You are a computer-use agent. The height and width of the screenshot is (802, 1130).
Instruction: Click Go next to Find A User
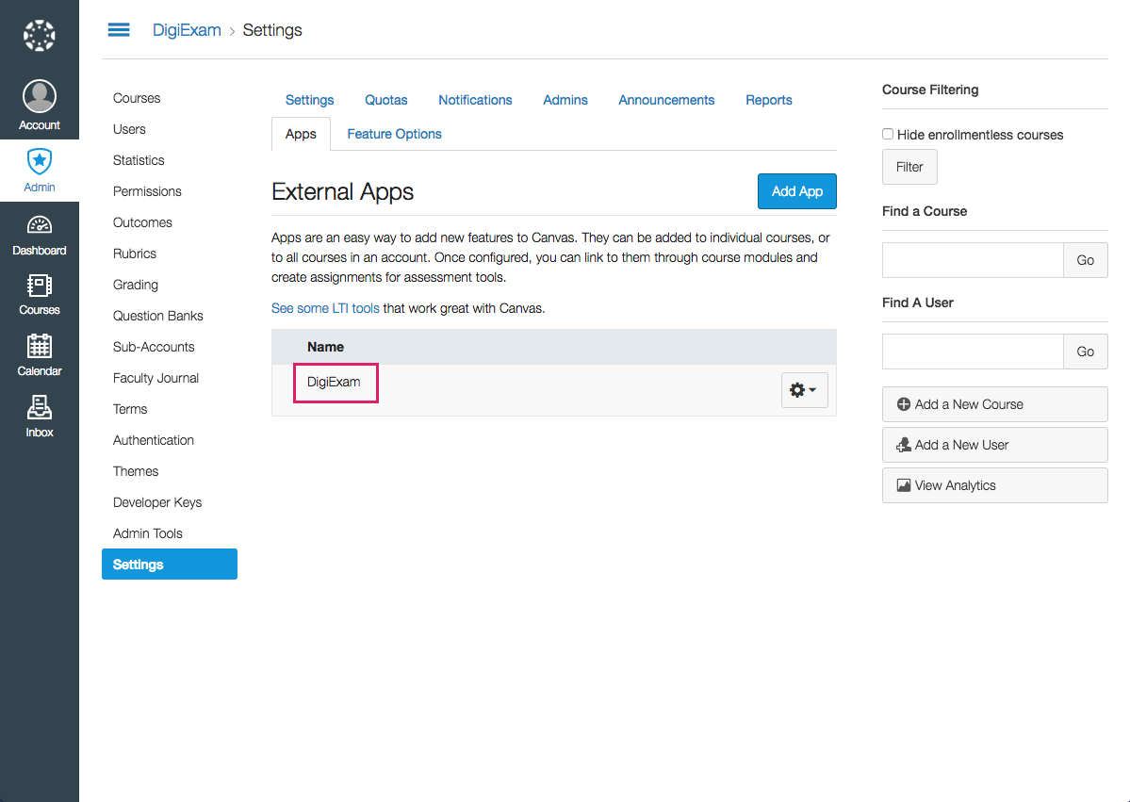coord(1086,352)
